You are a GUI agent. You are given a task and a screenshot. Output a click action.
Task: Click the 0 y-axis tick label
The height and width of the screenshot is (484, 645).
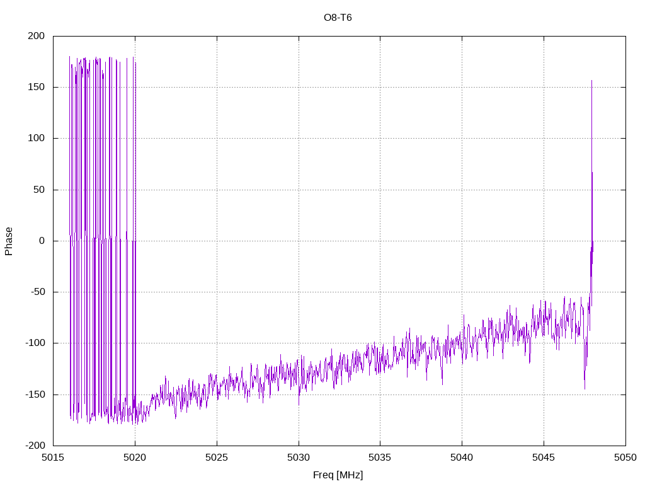pyautogui.click(x=42, y=241)
